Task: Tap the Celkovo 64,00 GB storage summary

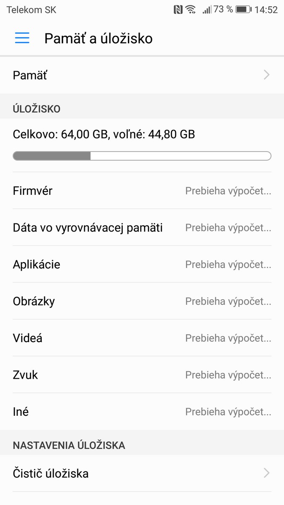Action: pos(104,135)
